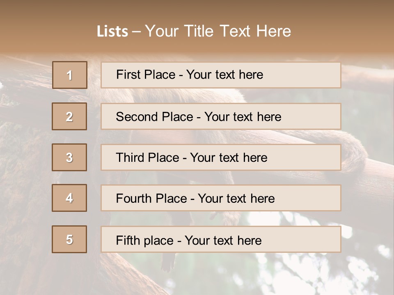Click the words "Fifth place" in the list
Image resolution: width=394 pixels, height=295 pixels.
(x=144, y=240)
